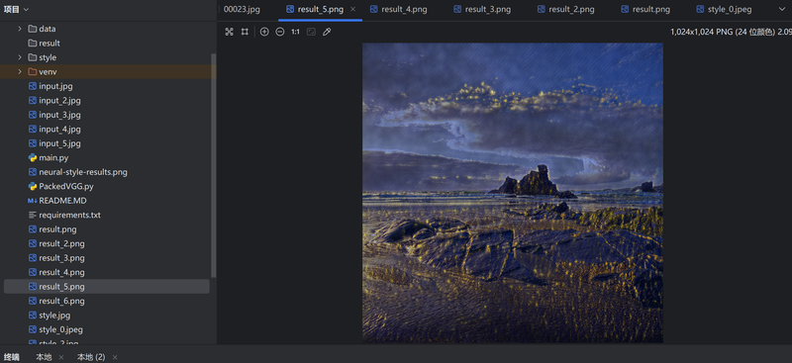
Task: Click the text file icon beside requirements.txt
Action: point(33,215)
